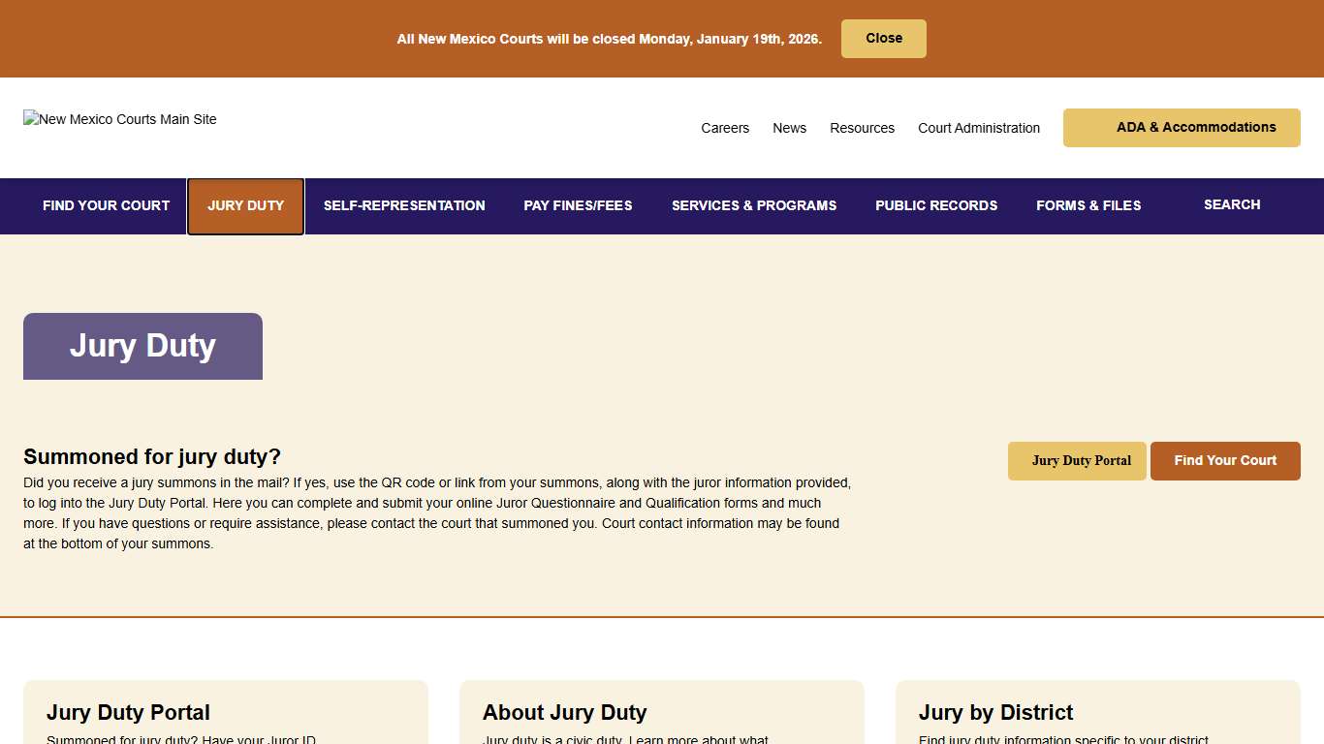Click the broken New Mexico Courts logo image

[x=119, y=119]
